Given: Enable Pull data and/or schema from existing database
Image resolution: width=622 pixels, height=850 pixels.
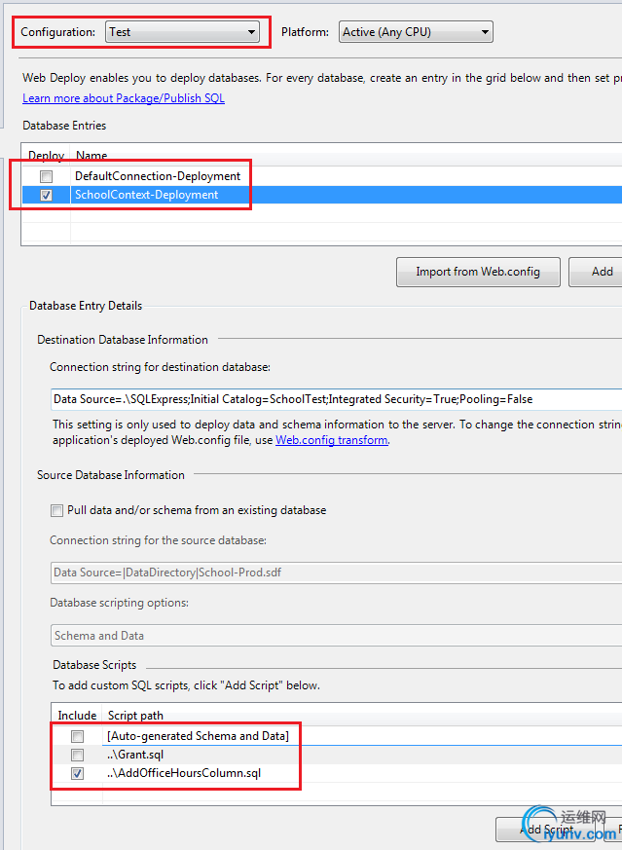Looking at the screenshot, I should pos(56,510).
